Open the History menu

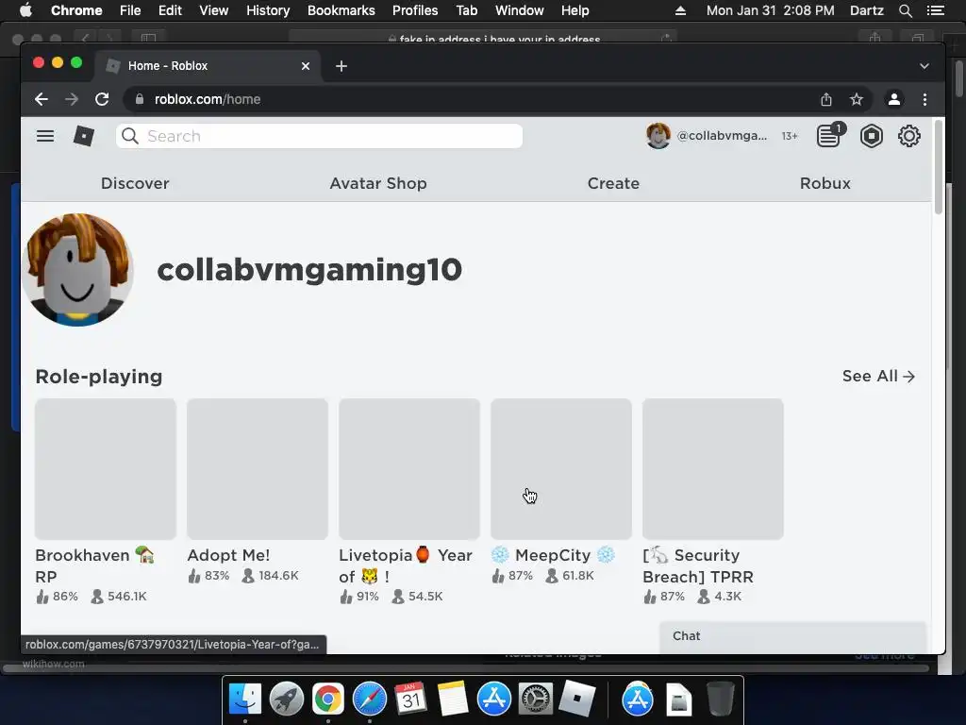click(268, 10)
